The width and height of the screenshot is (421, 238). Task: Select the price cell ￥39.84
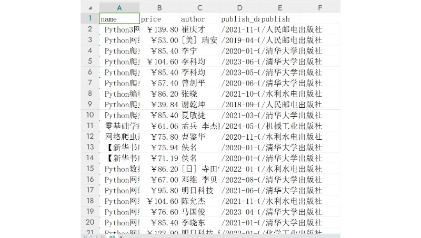point(159,105)
